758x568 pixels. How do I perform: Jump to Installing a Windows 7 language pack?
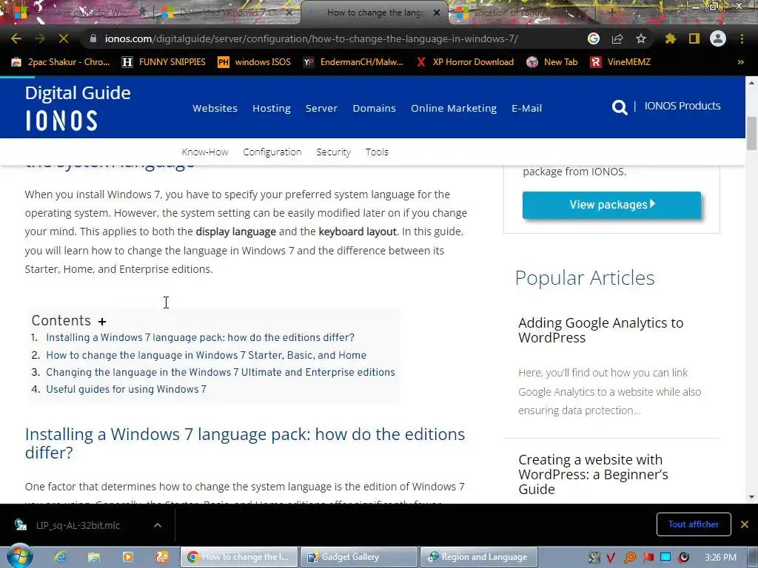coord(200,337)
